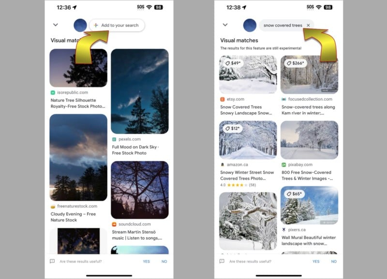Open the $266 price tag on the focusedcollection result
Image resolution: width=387 pixels, height=279 pixels.
click(296, 63)
